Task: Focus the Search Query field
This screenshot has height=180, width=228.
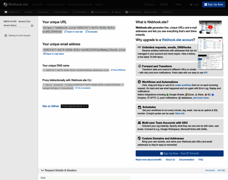Action: (16, 25)
